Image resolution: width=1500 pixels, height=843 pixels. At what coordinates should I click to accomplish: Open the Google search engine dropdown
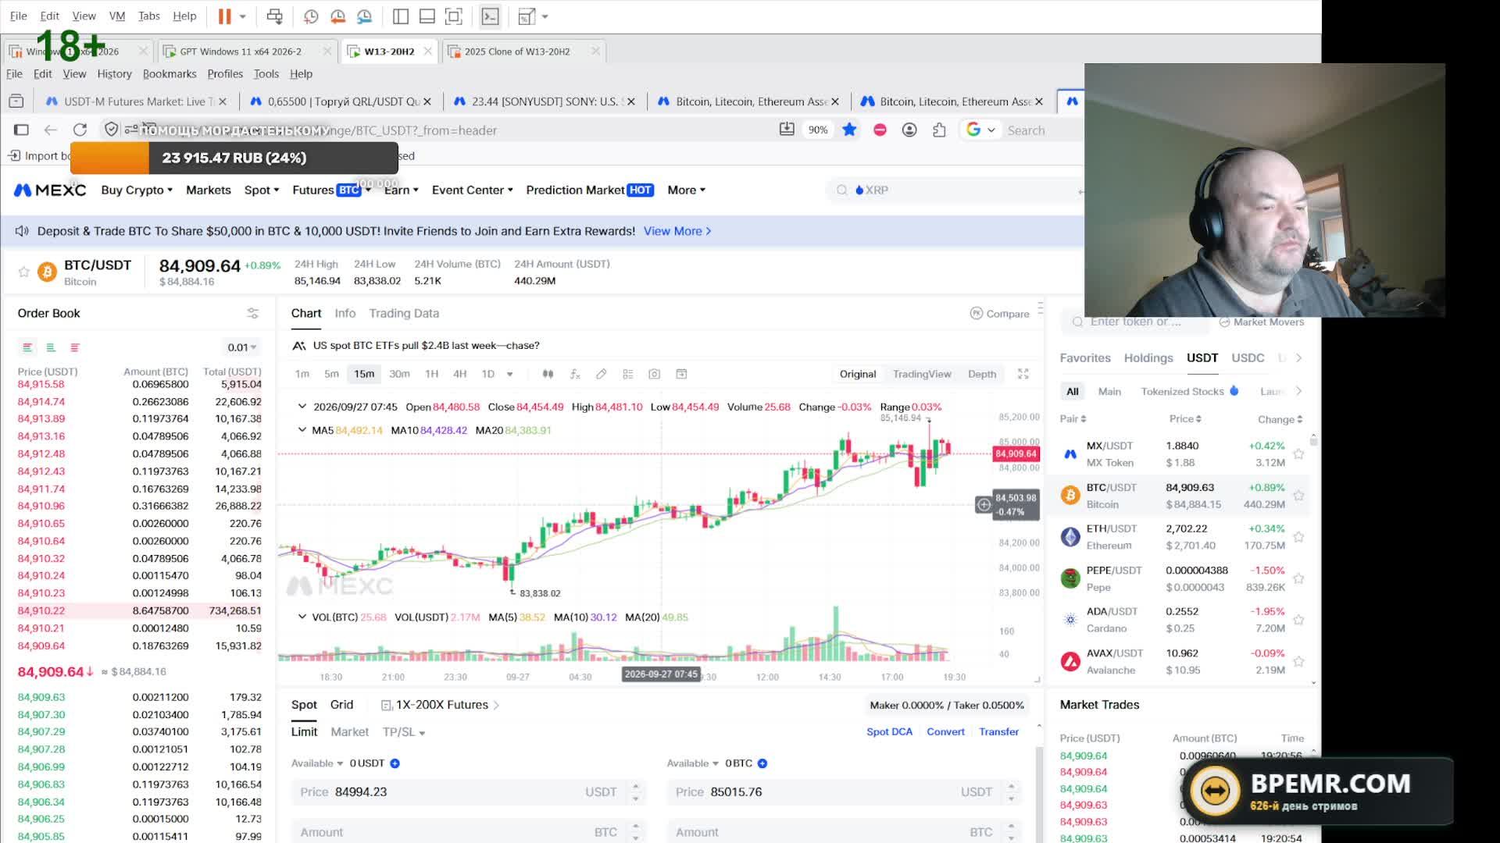[x=981, y=130]
